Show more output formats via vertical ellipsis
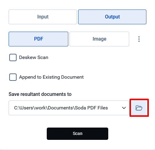This screenshot has width=155, height=150. [139, 39]
